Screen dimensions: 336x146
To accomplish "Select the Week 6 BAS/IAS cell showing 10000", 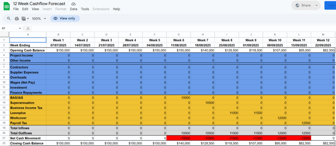I will click(178, 98).
